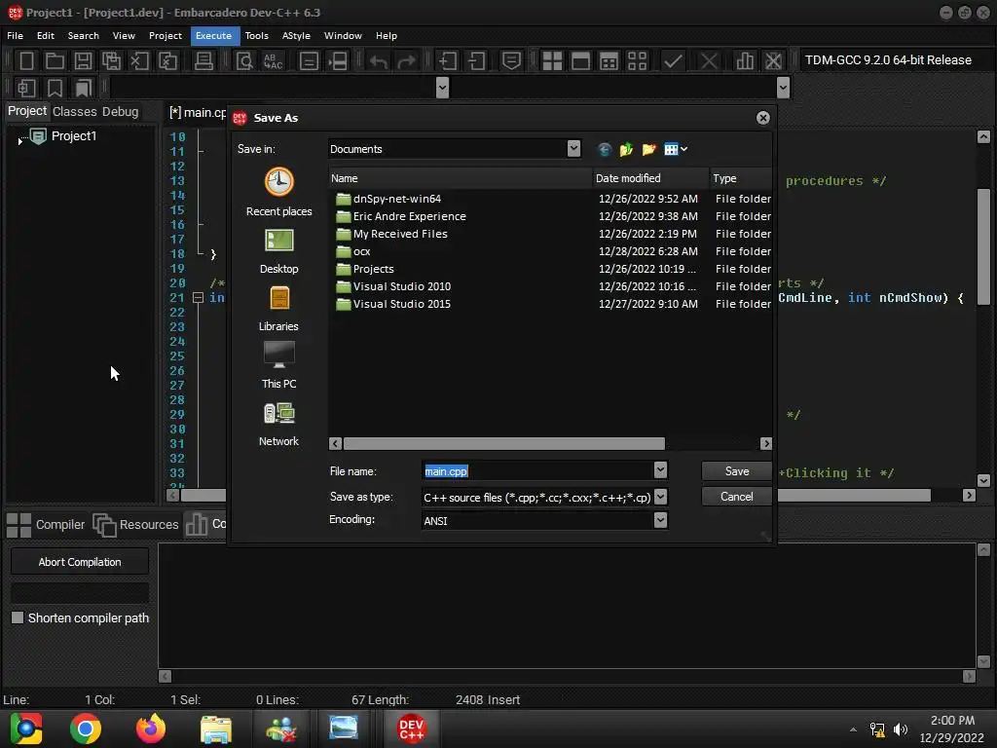The image size is (997, 748).
Task: Click the Profile bar-chart toolbar icon
Action: click(x=745, y=61)
